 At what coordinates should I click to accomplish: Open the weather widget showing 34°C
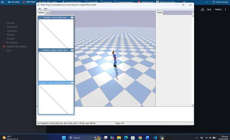click(10, 138)
